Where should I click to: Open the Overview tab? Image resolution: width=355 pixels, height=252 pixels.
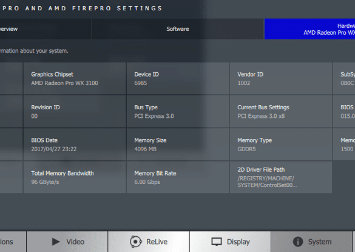click(46, 29)
